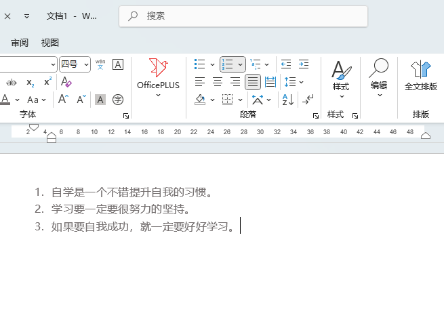This screenshot has width=444, height=309.
Task: Toggle strikethrough formatting
Action: (12, 83)
